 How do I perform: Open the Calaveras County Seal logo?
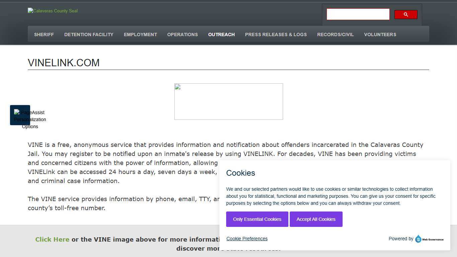tap(53, 11)
